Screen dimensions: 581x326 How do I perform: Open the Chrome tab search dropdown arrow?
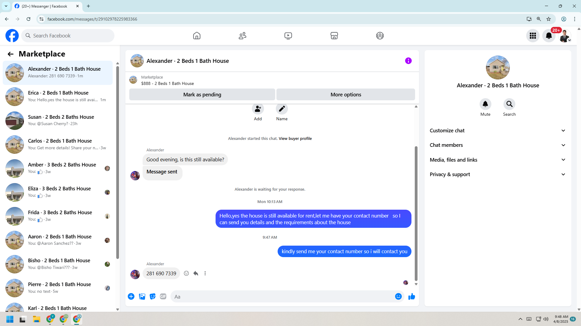(6, 6)
